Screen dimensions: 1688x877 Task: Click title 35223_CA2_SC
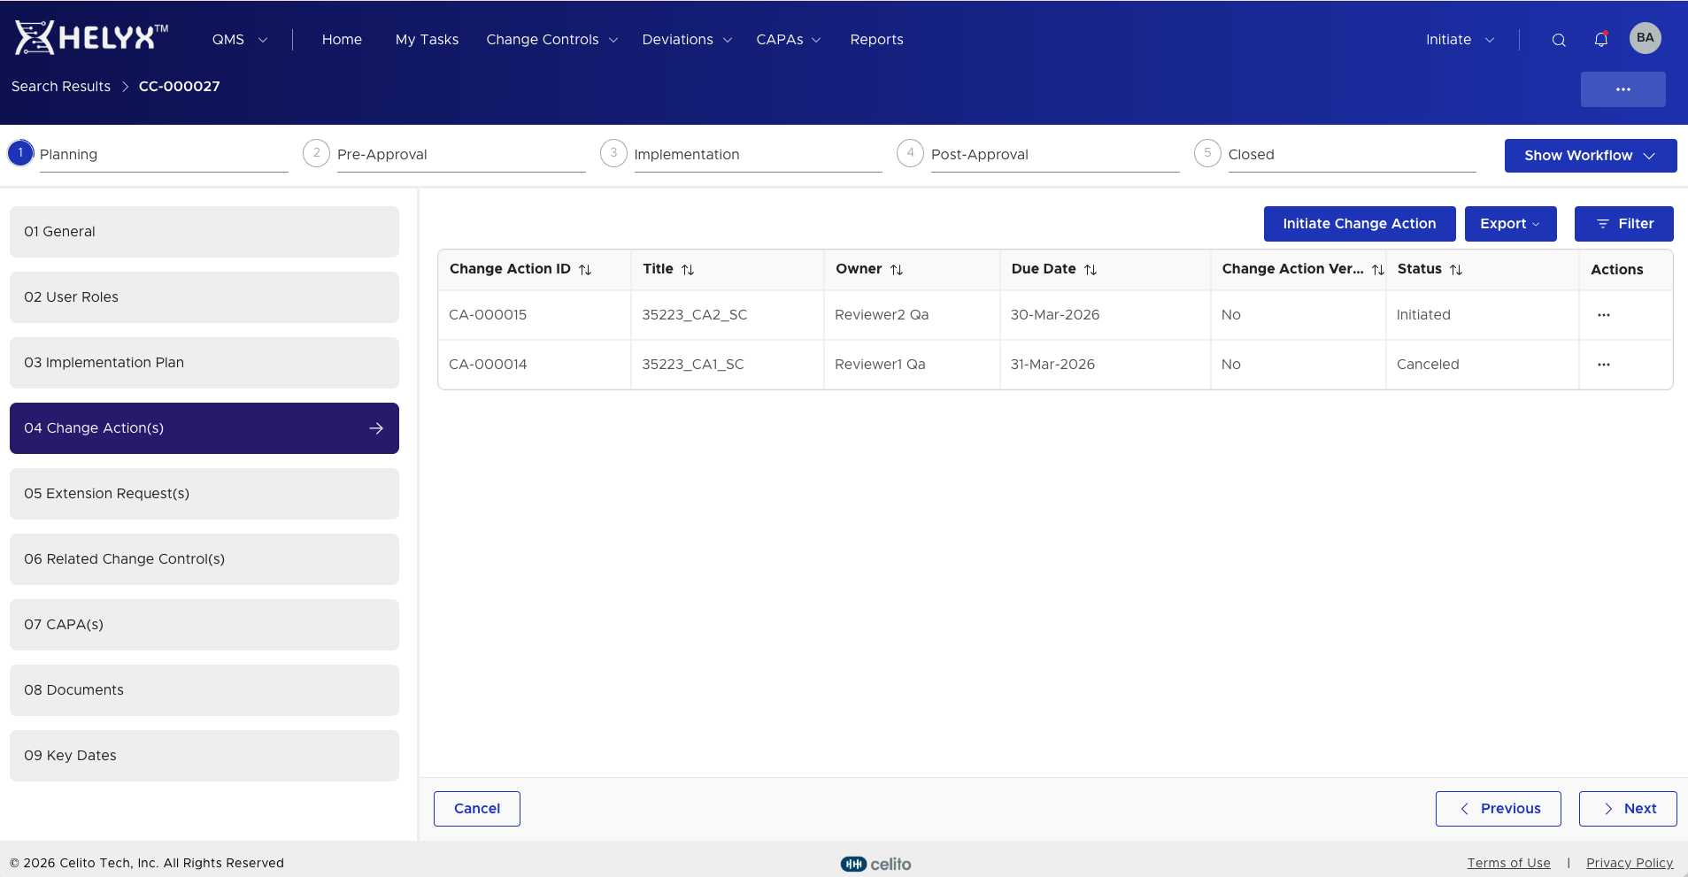[x=695, y=315]
